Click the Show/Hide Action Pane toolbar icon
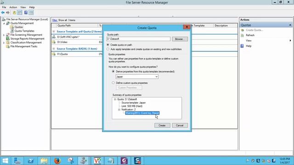Image resolution: width=294 pixels, height=165 pixels. pyautogui.click(x=31, y=12)
